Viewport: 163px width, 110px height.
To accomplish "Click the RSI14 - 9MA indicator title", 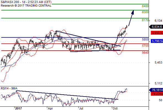I will (x=9, y=88).
